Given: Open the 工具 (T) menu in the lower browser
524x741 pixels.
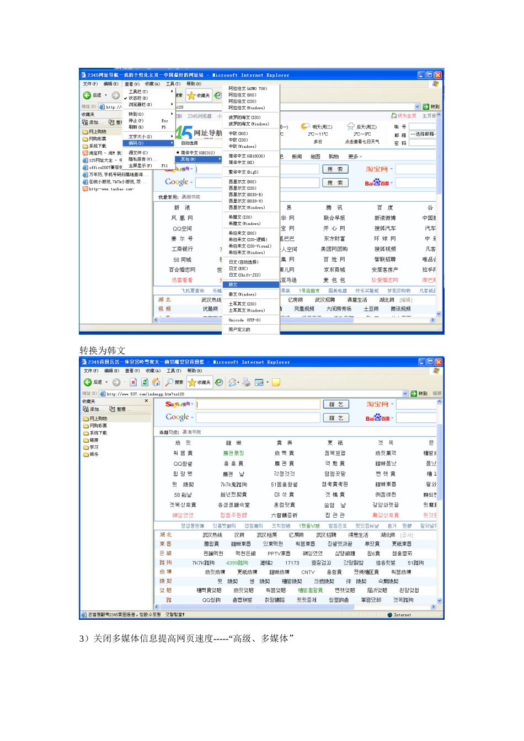Looking at the screenshot, I should [174, 371].
